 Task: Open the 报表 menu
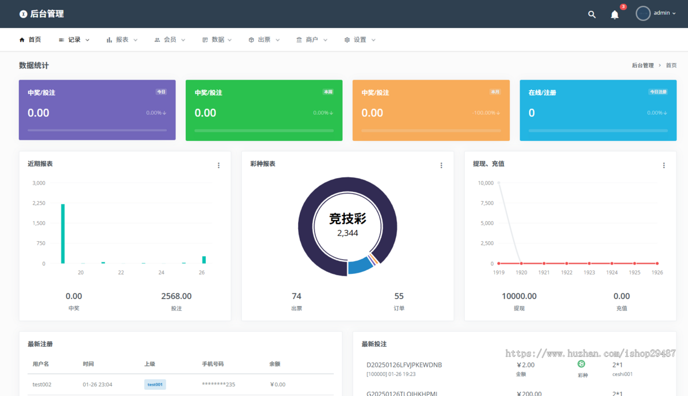pos(122,40)
